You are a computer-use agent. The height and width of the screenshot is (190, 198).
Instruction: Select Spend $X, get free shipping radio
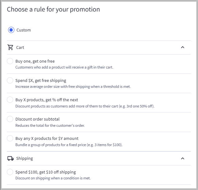pos(10,80)
